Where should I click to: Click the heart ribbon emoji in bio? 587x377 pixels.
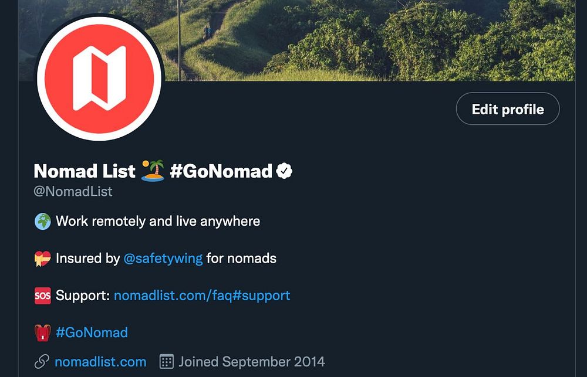point(42,259)
